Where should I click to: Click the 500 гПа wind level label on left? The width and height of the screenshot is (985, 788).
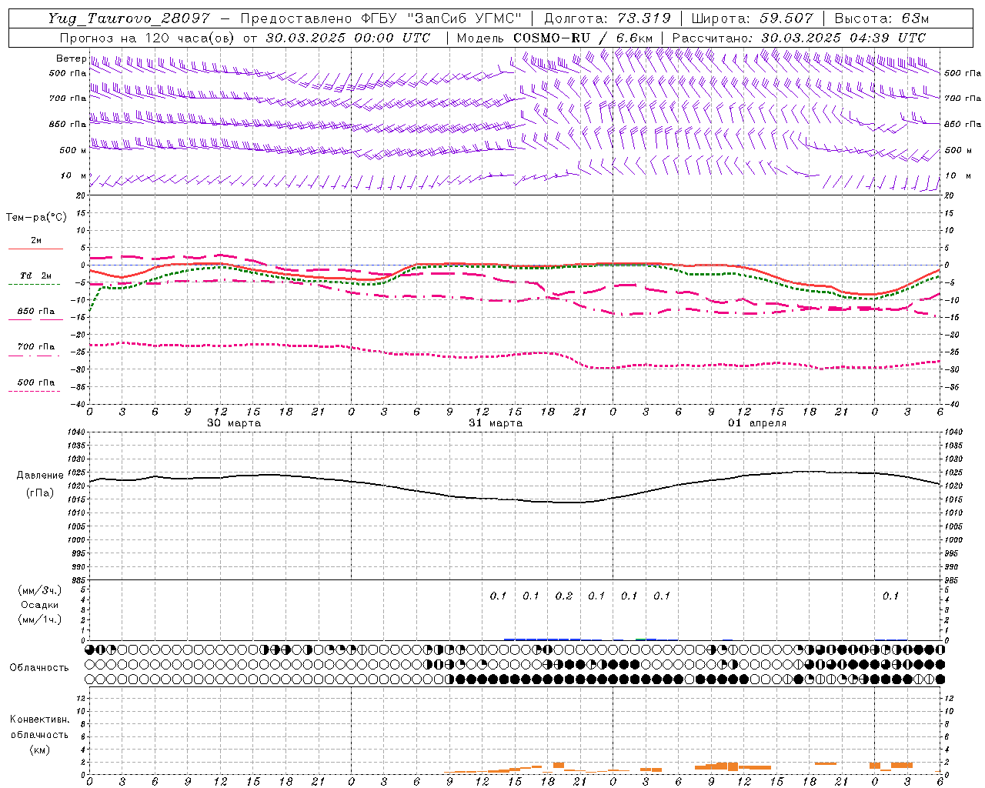pos(68,73)
